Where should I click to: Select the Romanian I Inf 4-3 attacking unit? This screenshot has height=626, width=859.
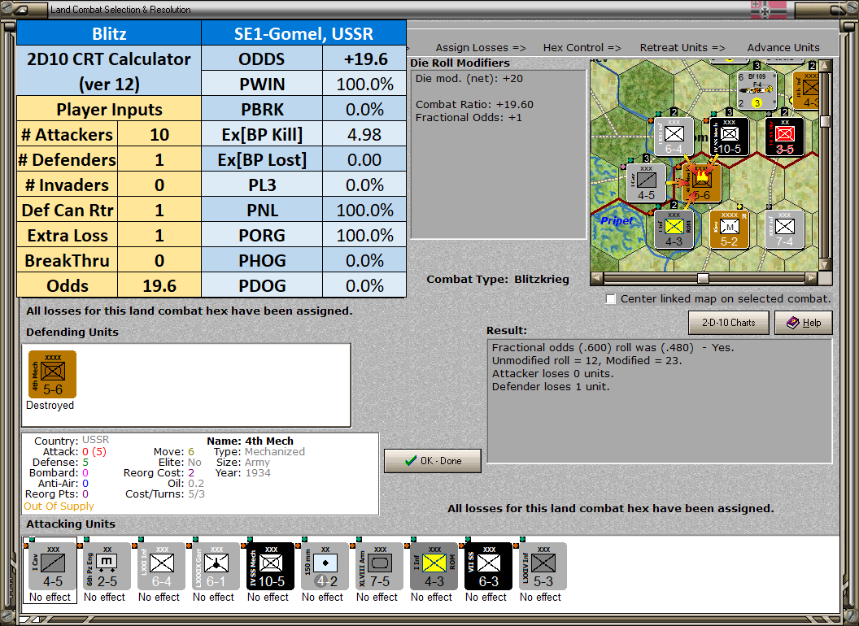434,567
